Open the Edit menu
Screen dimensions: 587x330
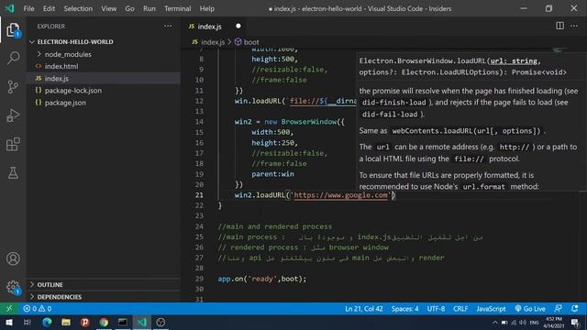[x=49, y=8]
